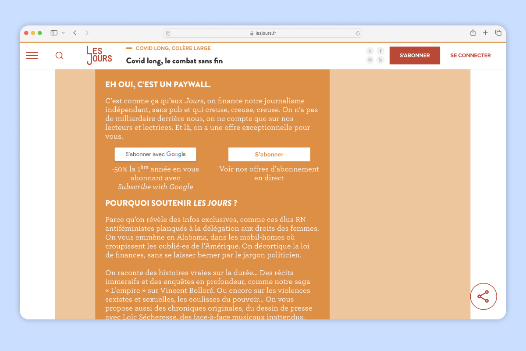This screenshot has width=526, height=351.
Task: Click the Subscribe with Google italic text
Action: coord(156,187)
